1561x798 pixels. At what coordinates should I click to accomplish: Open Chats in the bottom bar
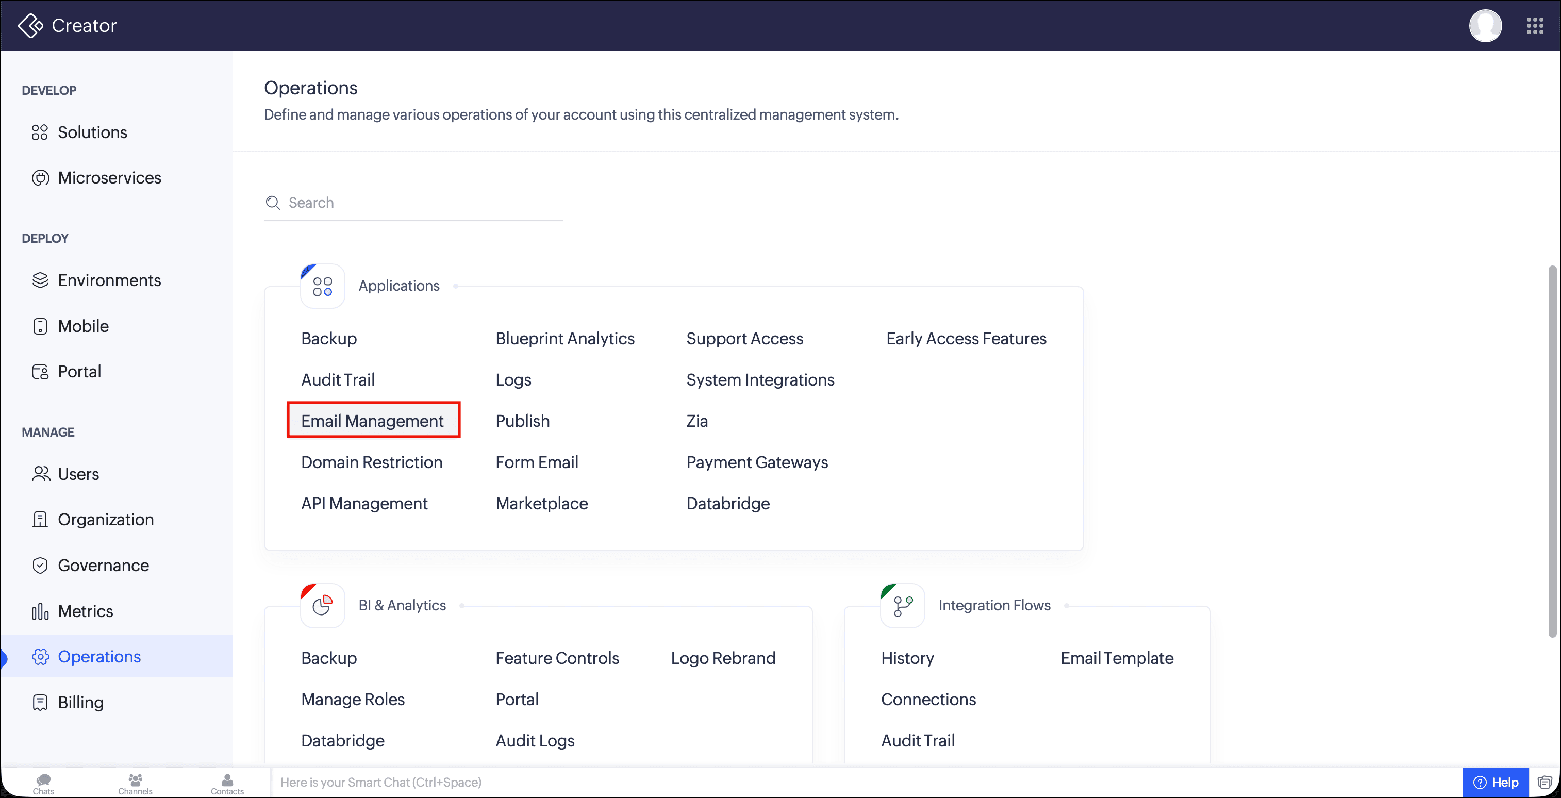click(43, 784)
